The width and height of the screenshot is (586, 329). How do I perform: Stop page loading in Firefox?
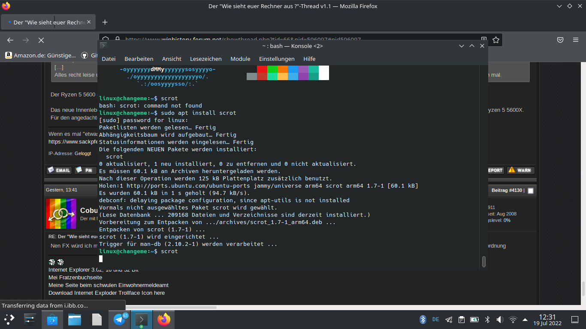coord(41,40)
